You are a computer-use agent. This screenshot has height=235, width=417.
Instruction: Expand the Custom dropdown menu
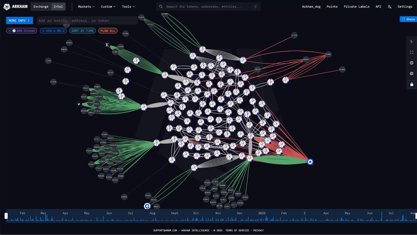(x=108, y=6)
